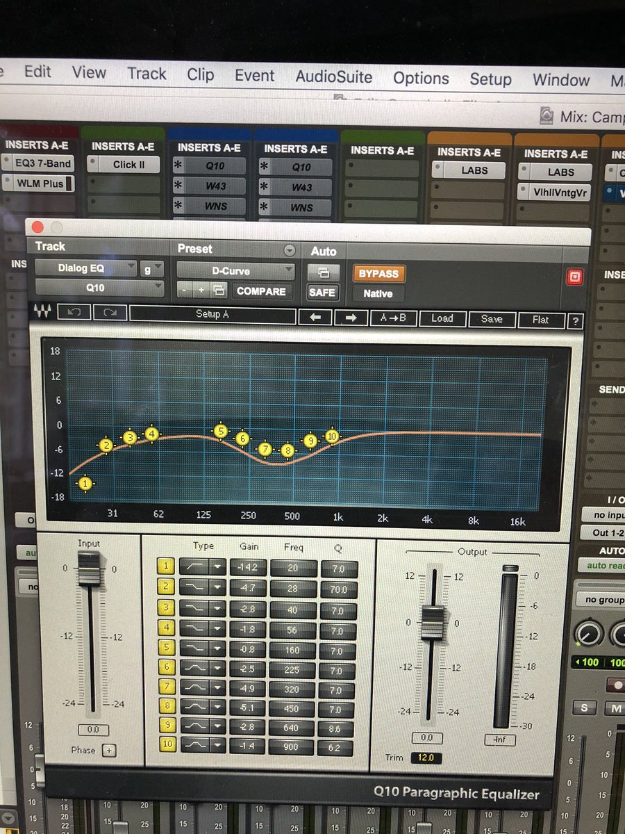625x834 pixels.
Task: Select EQ node 4 on the graph
Action: [x=151, y=434]
